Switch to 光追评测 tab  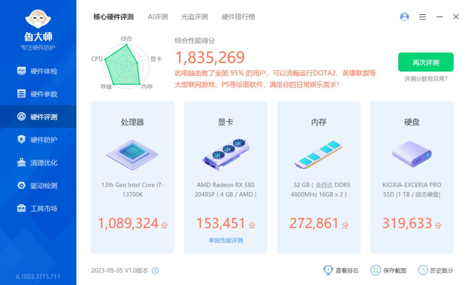pyautogui.click(x=194, y=17)
